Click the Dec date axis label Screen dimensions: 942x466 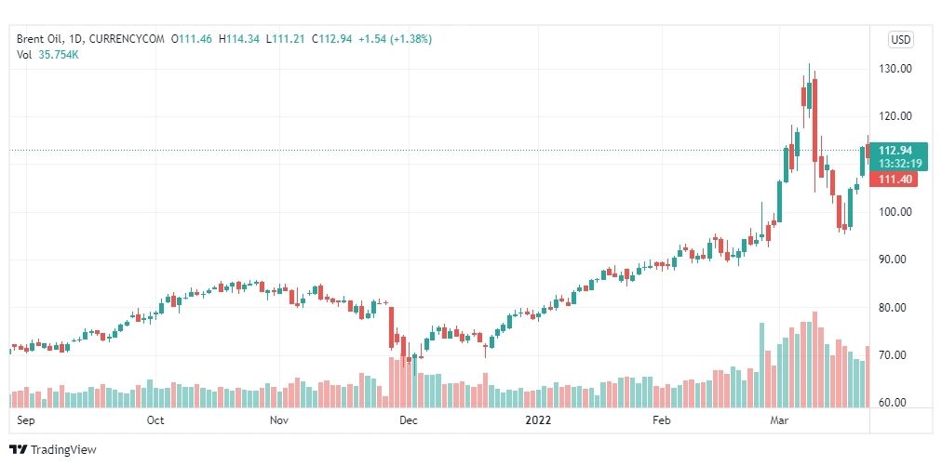[x=409, y=420]
